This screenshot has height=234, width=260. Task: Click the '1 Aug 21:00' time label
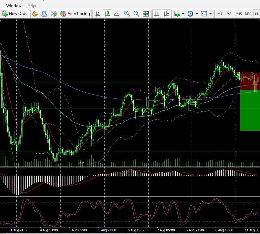tap(19, 230)
